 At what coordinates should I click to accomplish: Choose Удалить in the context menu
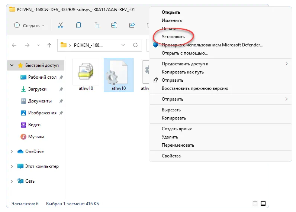[170, 137]
